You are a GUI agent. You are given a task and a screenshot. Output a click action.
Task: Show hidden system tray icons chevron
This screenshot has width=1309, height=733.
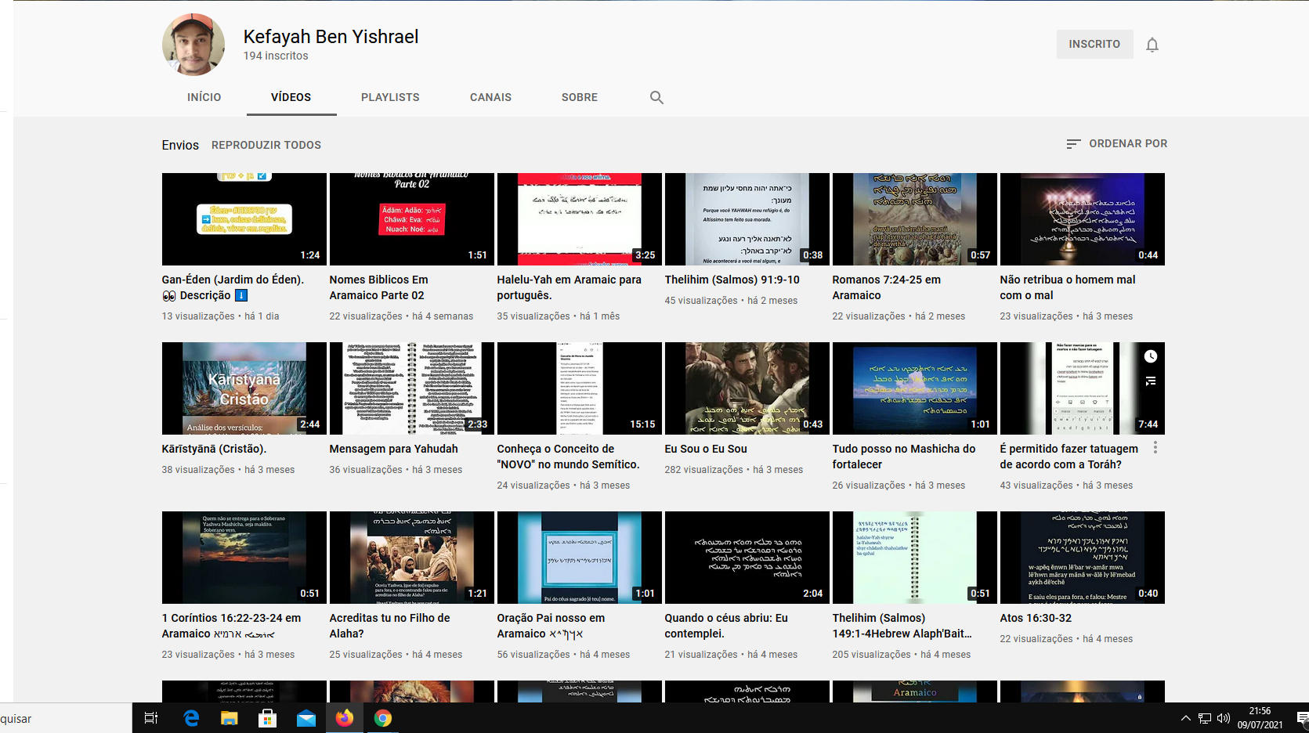click(x=1185, y=718)
